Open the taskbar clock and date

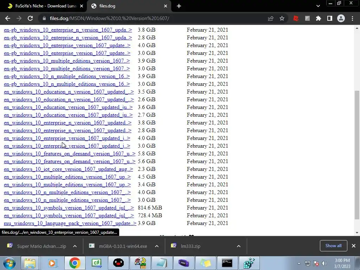click(342, 263)
